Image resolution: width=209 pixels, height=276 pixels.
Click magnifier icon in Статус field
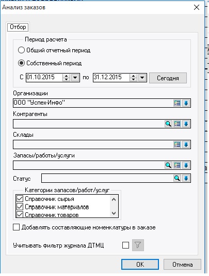coord(177,178)
